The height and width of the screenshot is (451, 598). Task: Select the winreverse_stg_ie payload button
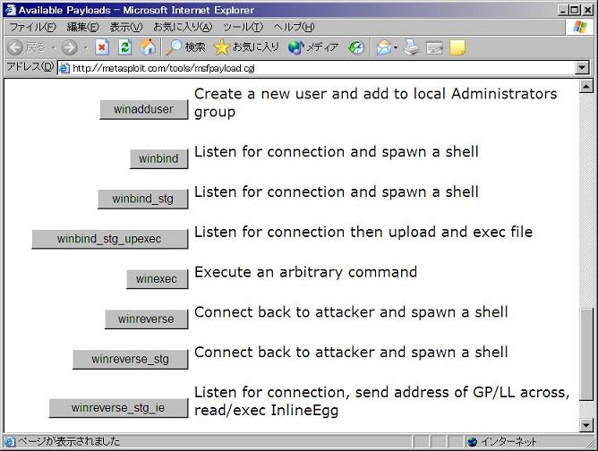118,408
